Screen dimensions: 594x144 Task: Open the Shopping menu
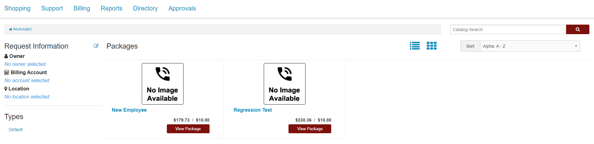coord(17,8)
